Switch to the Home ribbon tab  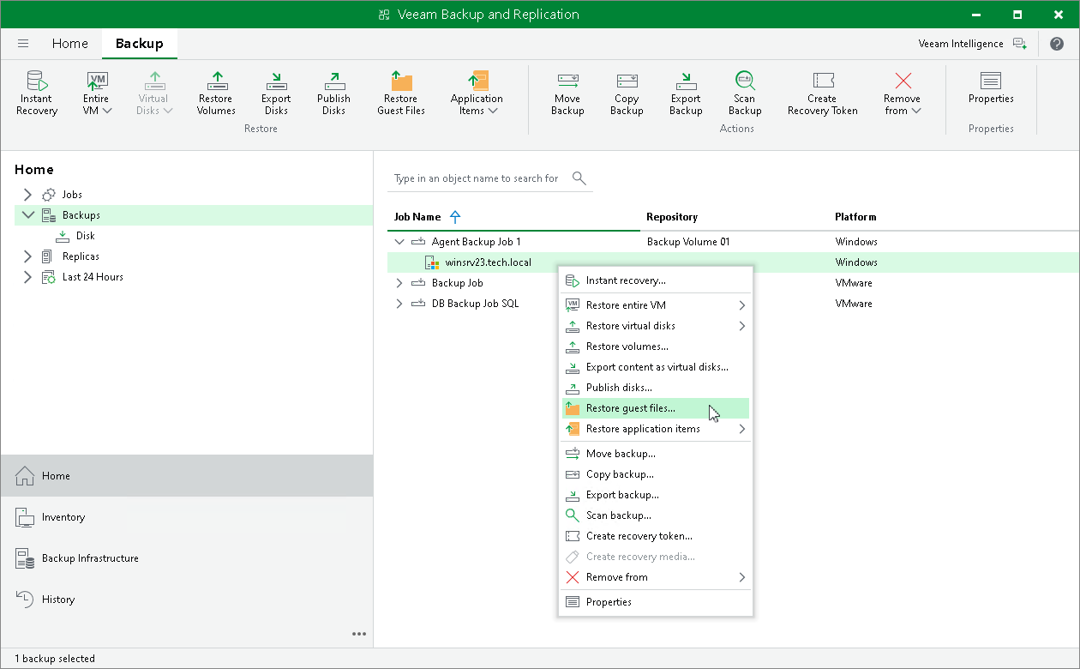point(69,44)
